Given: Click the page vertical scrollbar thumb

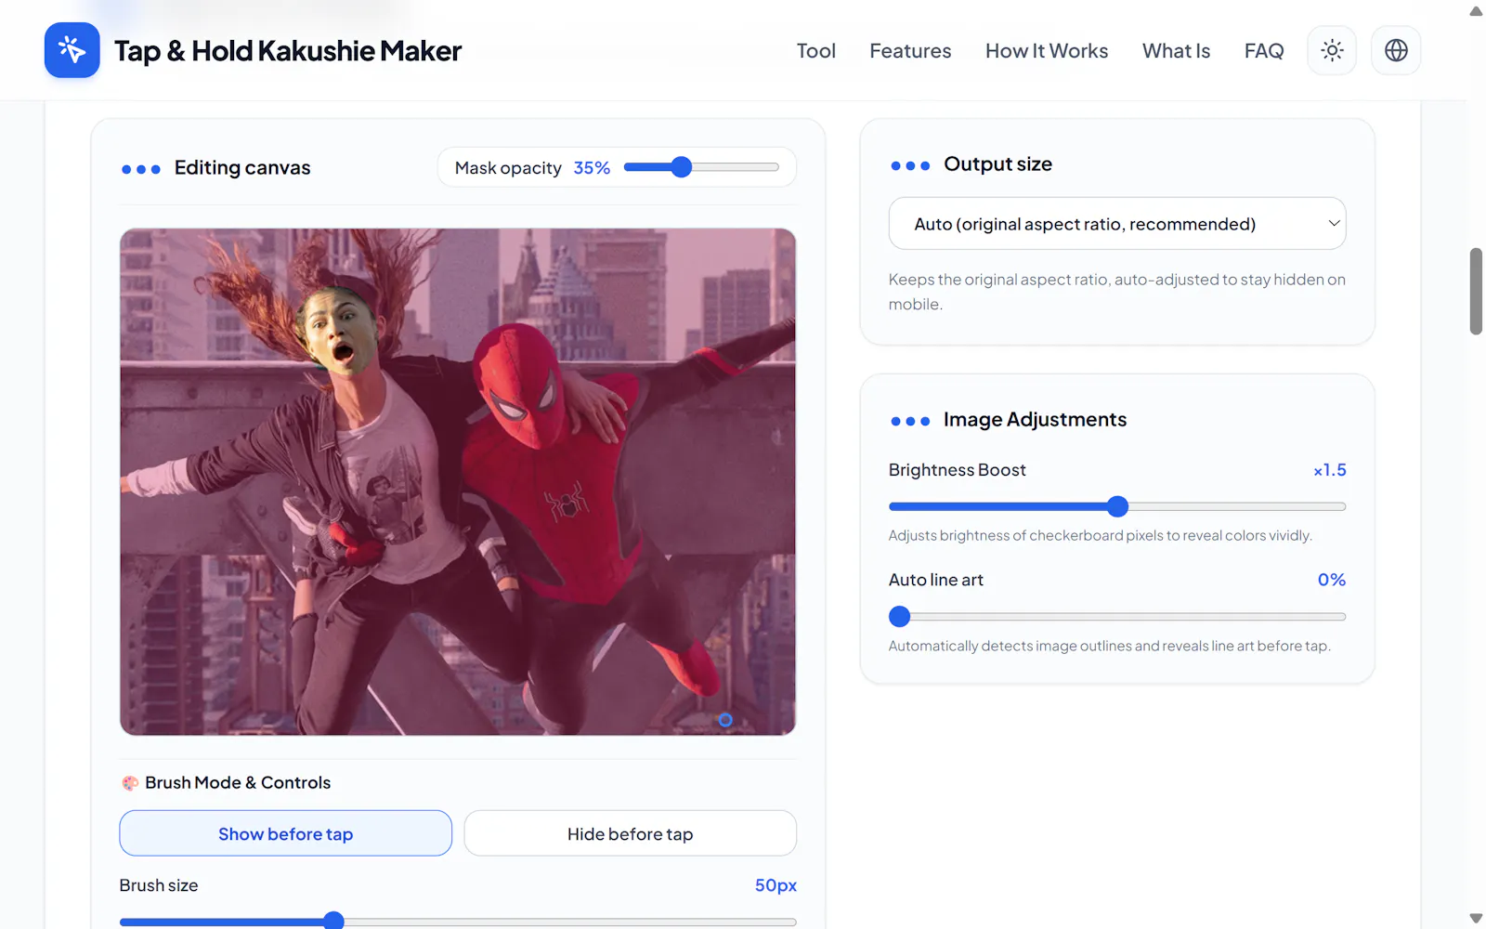Looking at the screenshot, I should tap(1476, 291).
